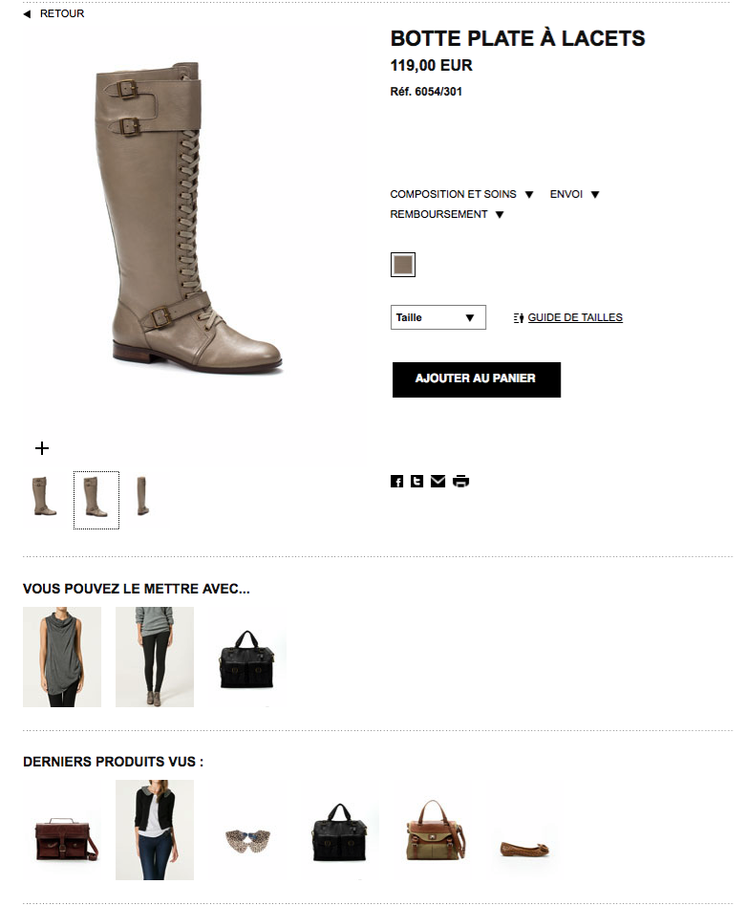
Task: Click the size guide ruler icon
Action: click(x=519, y=318)
